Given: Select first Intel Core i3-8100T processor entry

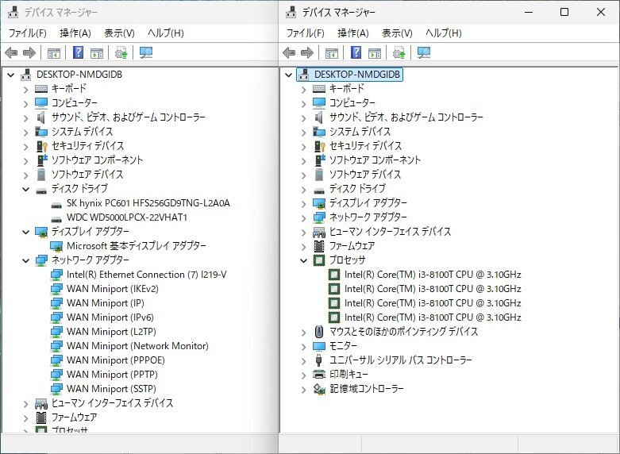Looking at the screenshot, I should 433,274.
